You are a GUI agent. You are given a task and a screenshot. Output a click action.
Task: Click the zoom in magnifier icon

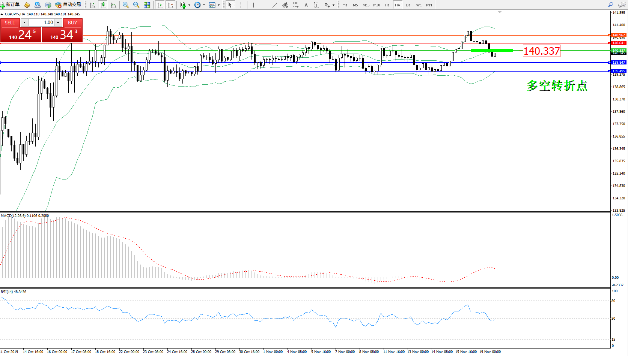pos(126,5)
